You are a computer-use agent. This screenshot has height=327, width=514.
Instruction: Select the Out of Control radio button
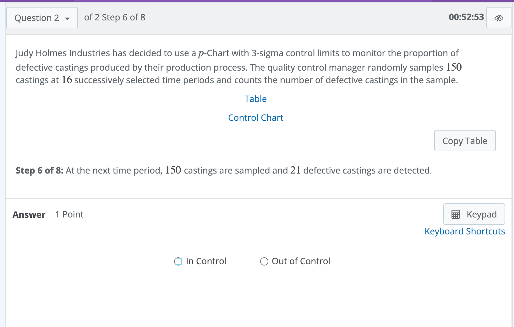click(264, 261)
